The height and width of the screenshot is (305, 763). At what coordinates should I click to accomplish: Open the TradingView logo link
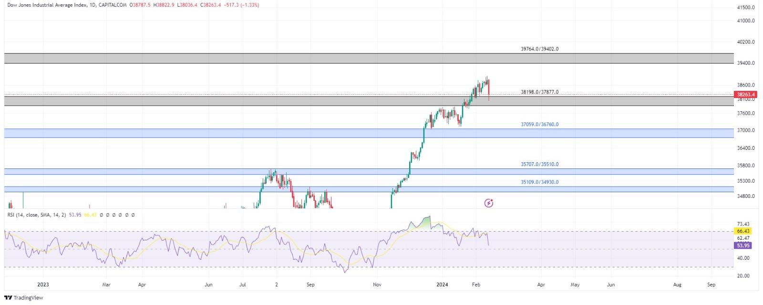click(x=24, y=298)
